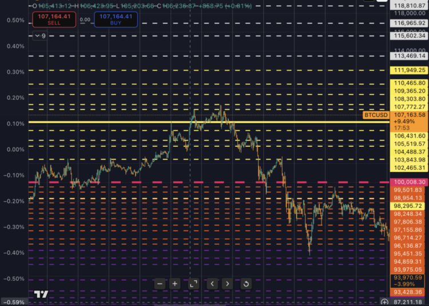Reset the chart view
This screenshot has height=306, width=429.
click(x=245, y=284)
